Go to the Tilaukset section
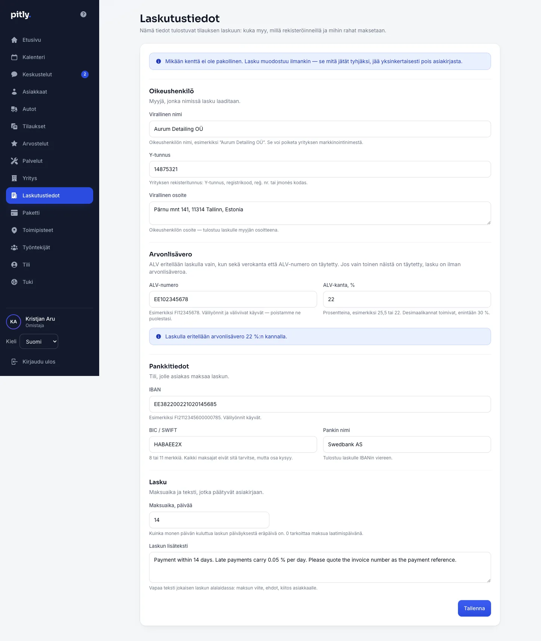This screenshot has width=541, height=641. point(50,126)
